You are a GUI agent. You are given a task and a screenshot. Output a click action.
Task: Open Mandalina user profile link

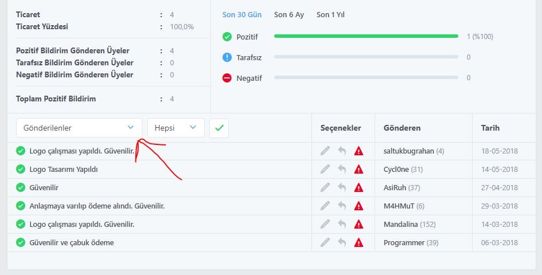[401, 224]
